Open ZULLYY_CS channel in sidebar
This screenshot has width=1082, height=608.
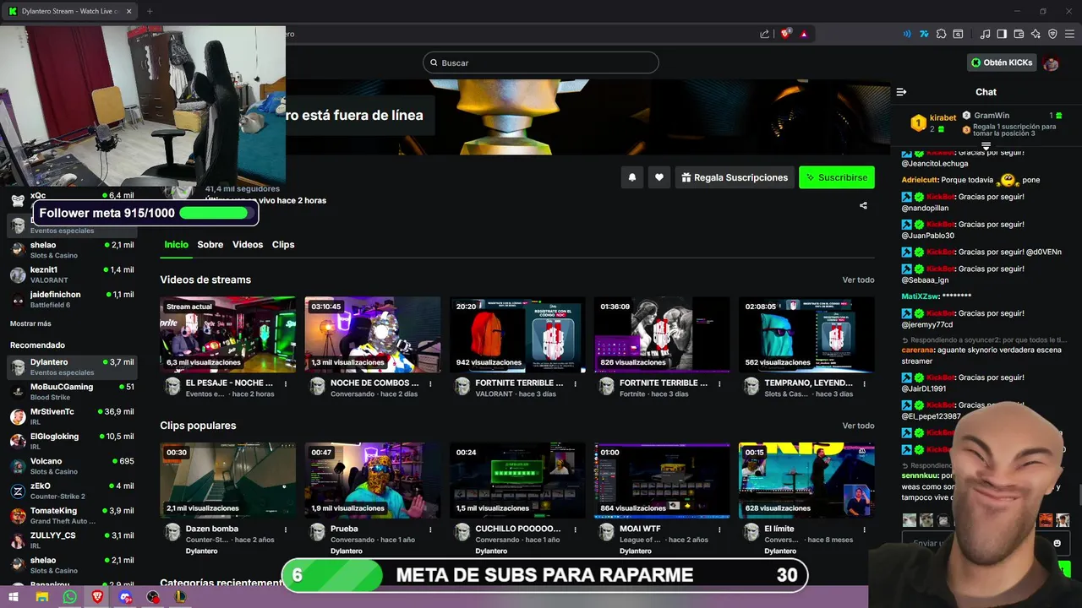click(x=72, y=540)
